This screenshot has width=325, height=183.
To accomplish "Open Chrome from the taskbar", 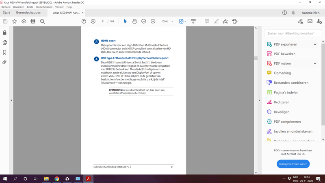I will 57,179.
